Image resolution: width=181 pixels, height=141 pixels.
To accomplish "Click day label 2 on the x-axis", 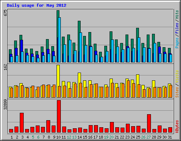I will point(17,137).
